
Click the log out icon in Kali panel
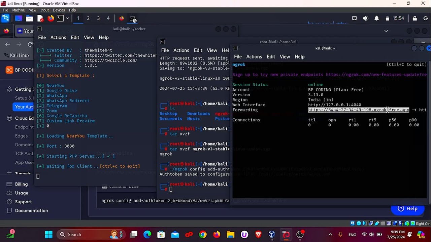[426, 18]
